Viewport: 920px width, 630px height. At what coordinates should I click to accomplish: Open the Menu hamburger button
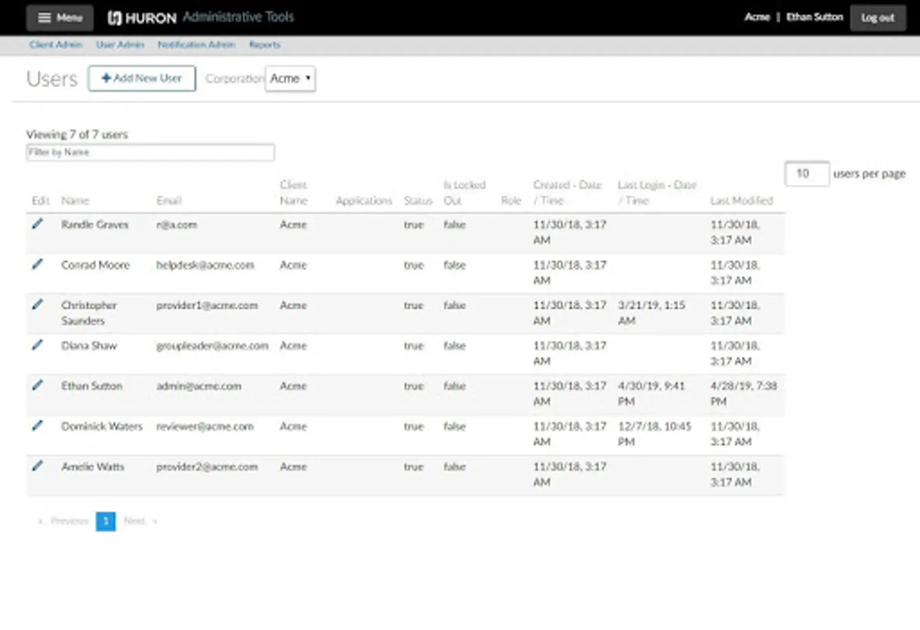pyautogui.click(x=60, y=18)
